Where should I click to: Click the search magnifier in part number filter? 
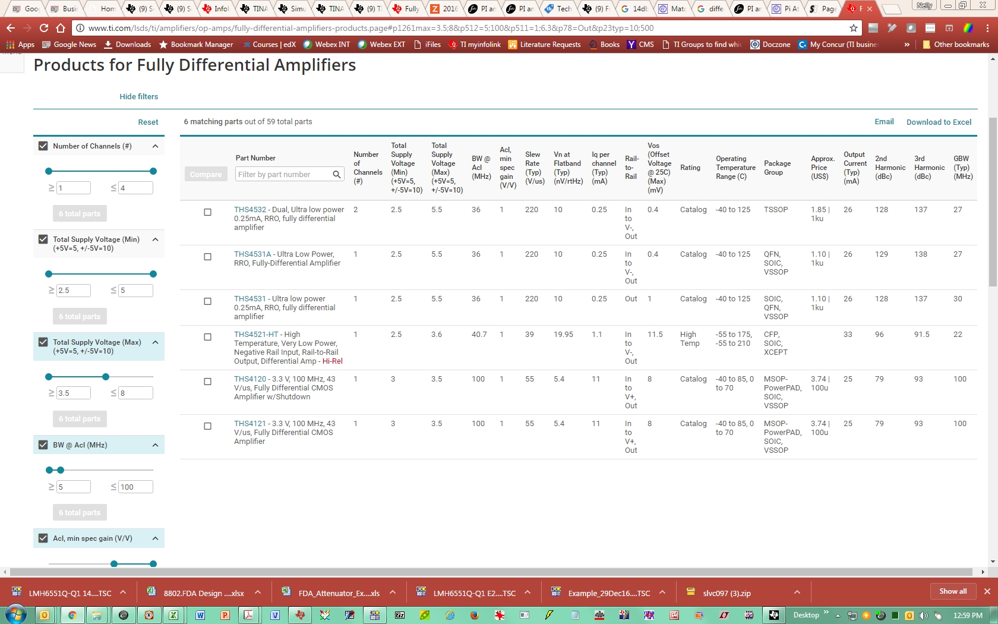(x=337, y=174)
